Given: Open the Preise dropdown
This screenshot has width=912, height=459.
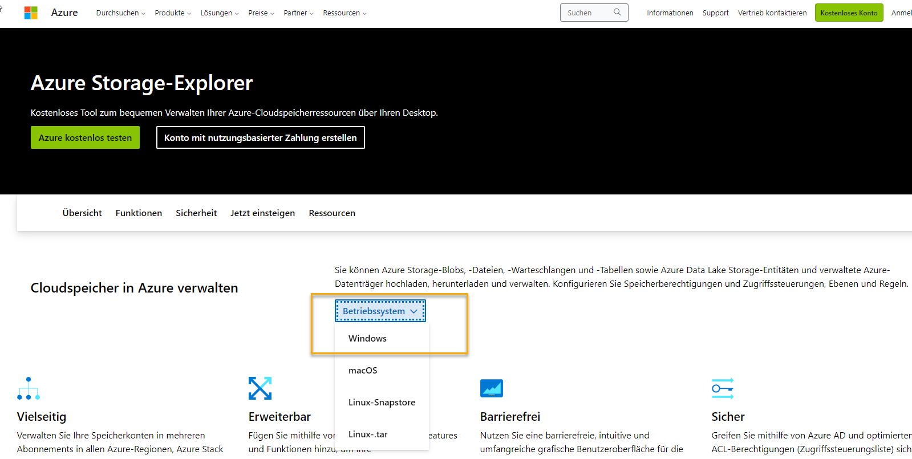Looking at the screenshot, I should (x=261, y=13).
